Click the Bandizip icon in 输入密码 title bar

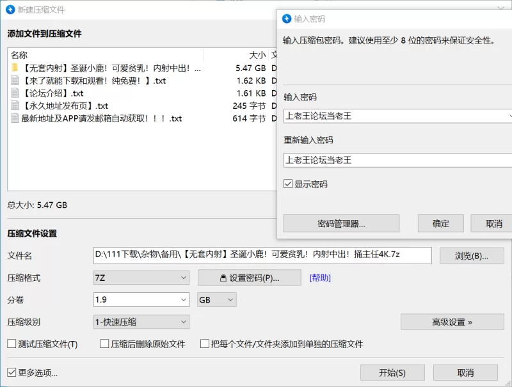point(287,19)
